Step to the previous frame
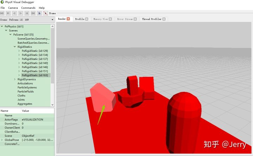Viewport: 253px width, 156px height. 8,13
